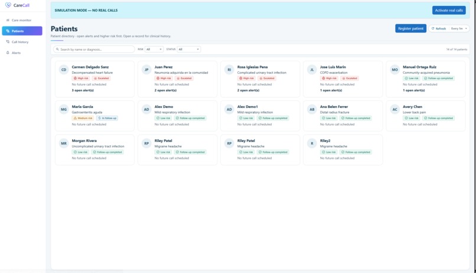Click the CD avatar of Carmen Delgado
Viewport: 476px width, 273px height.
tap(64, 70)
